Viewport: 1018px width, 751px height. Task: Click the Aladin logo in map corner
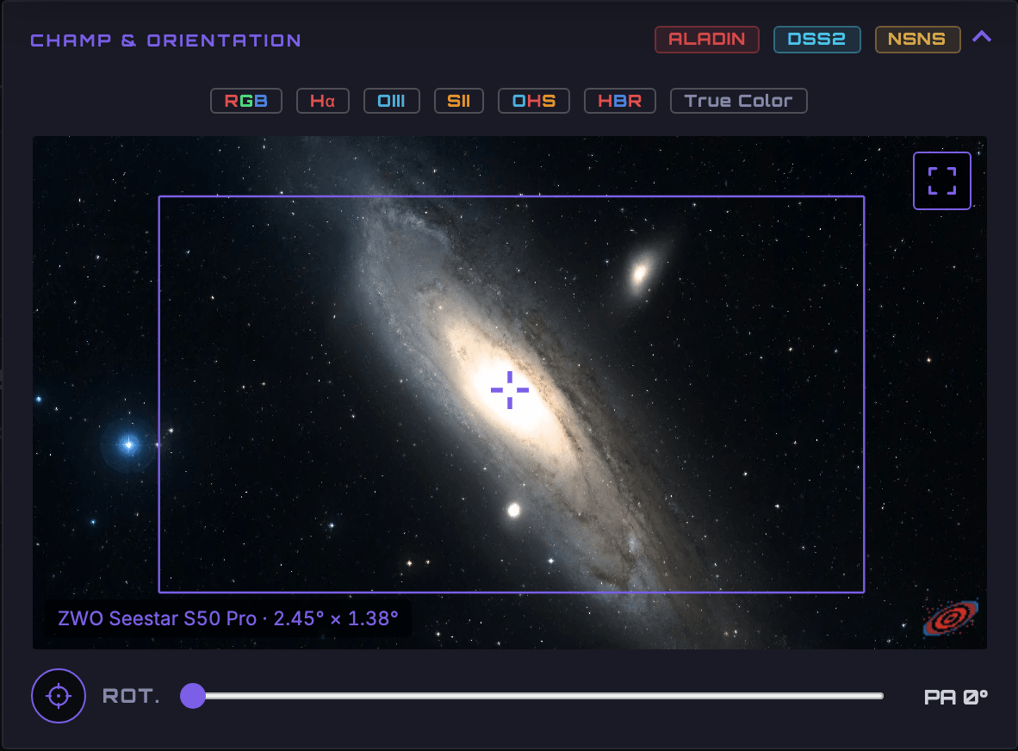tap(951, 618)
